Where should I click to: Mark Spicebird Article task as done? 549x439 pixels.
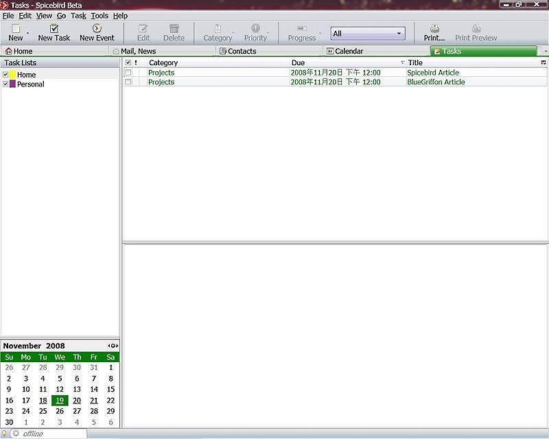pos(128,73)
